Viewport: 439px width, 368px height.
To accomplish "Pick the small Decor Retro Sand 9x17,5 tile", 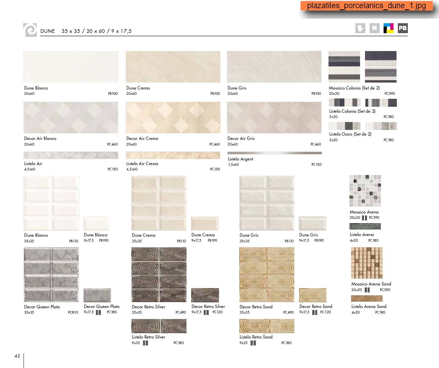I will (x=313, y=295).
